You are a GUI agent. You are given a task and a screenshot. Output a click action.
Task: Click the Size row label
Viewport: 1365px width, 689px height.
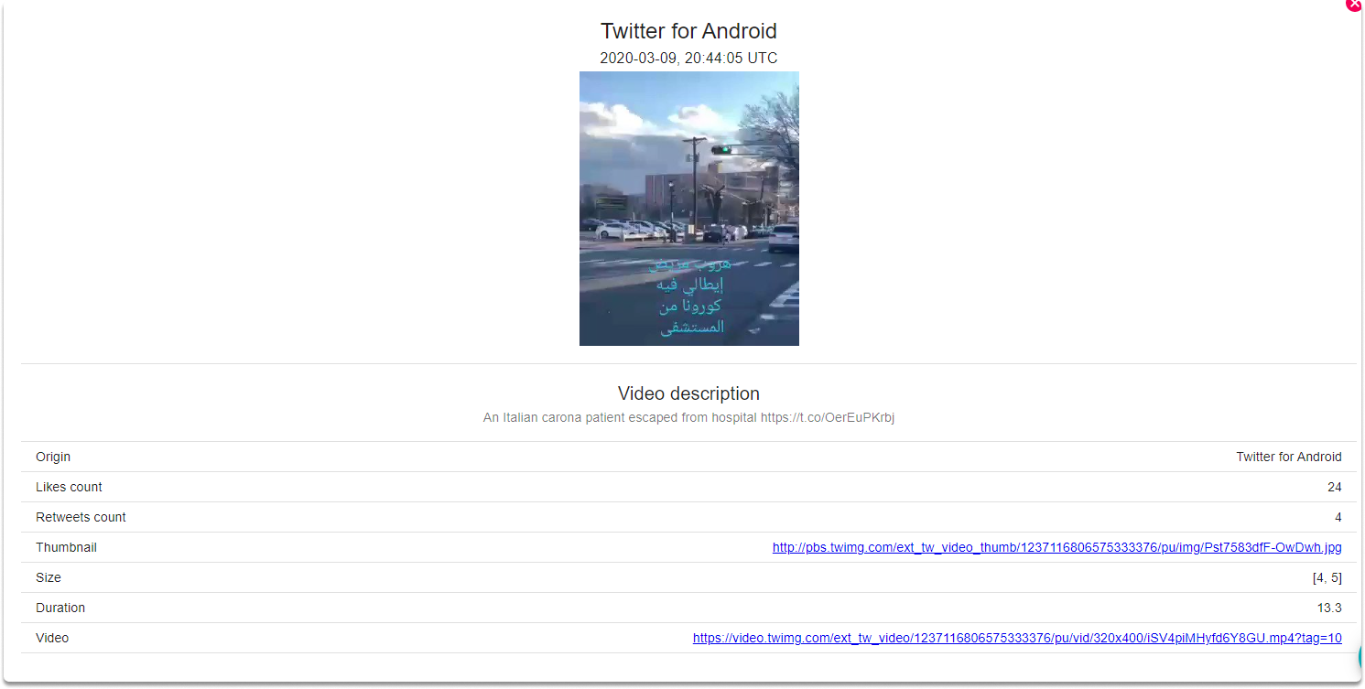[x=49, y=577]
